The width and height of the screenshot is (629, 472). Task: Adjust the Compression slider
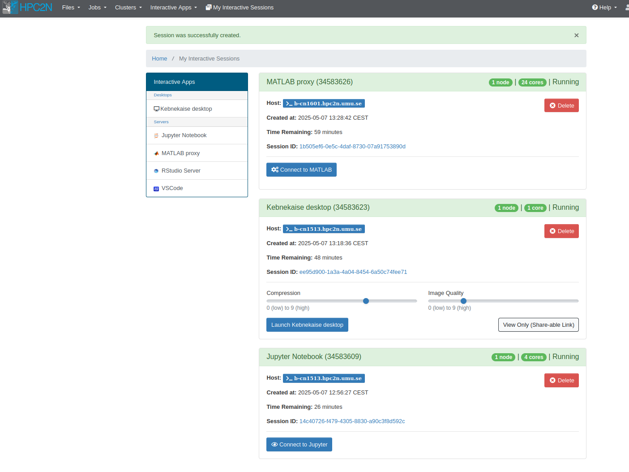[342, 301]
